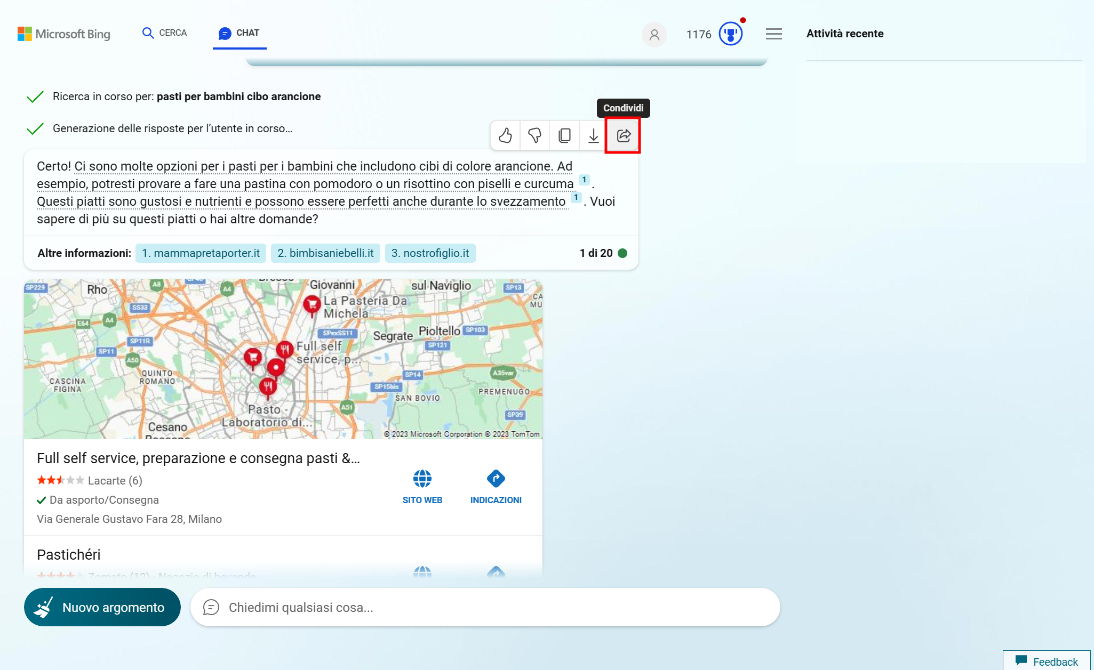Click the Chiedimi qualsiasi cosa input field

point(480,607)
